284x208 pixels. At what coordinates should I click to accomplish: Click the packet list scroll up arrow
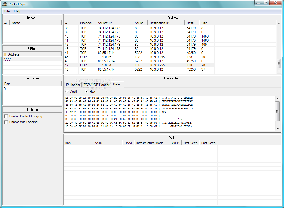coord(279,23)
